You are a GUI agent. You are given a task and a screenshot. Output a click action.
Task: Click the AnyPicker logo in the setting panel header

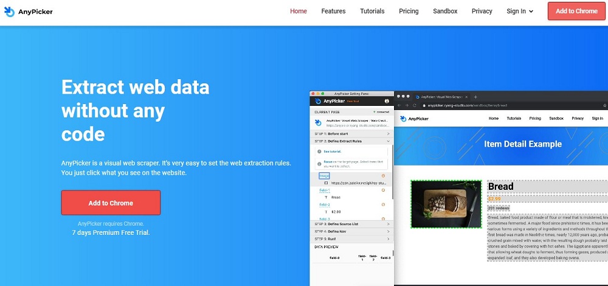coord(329,101)
